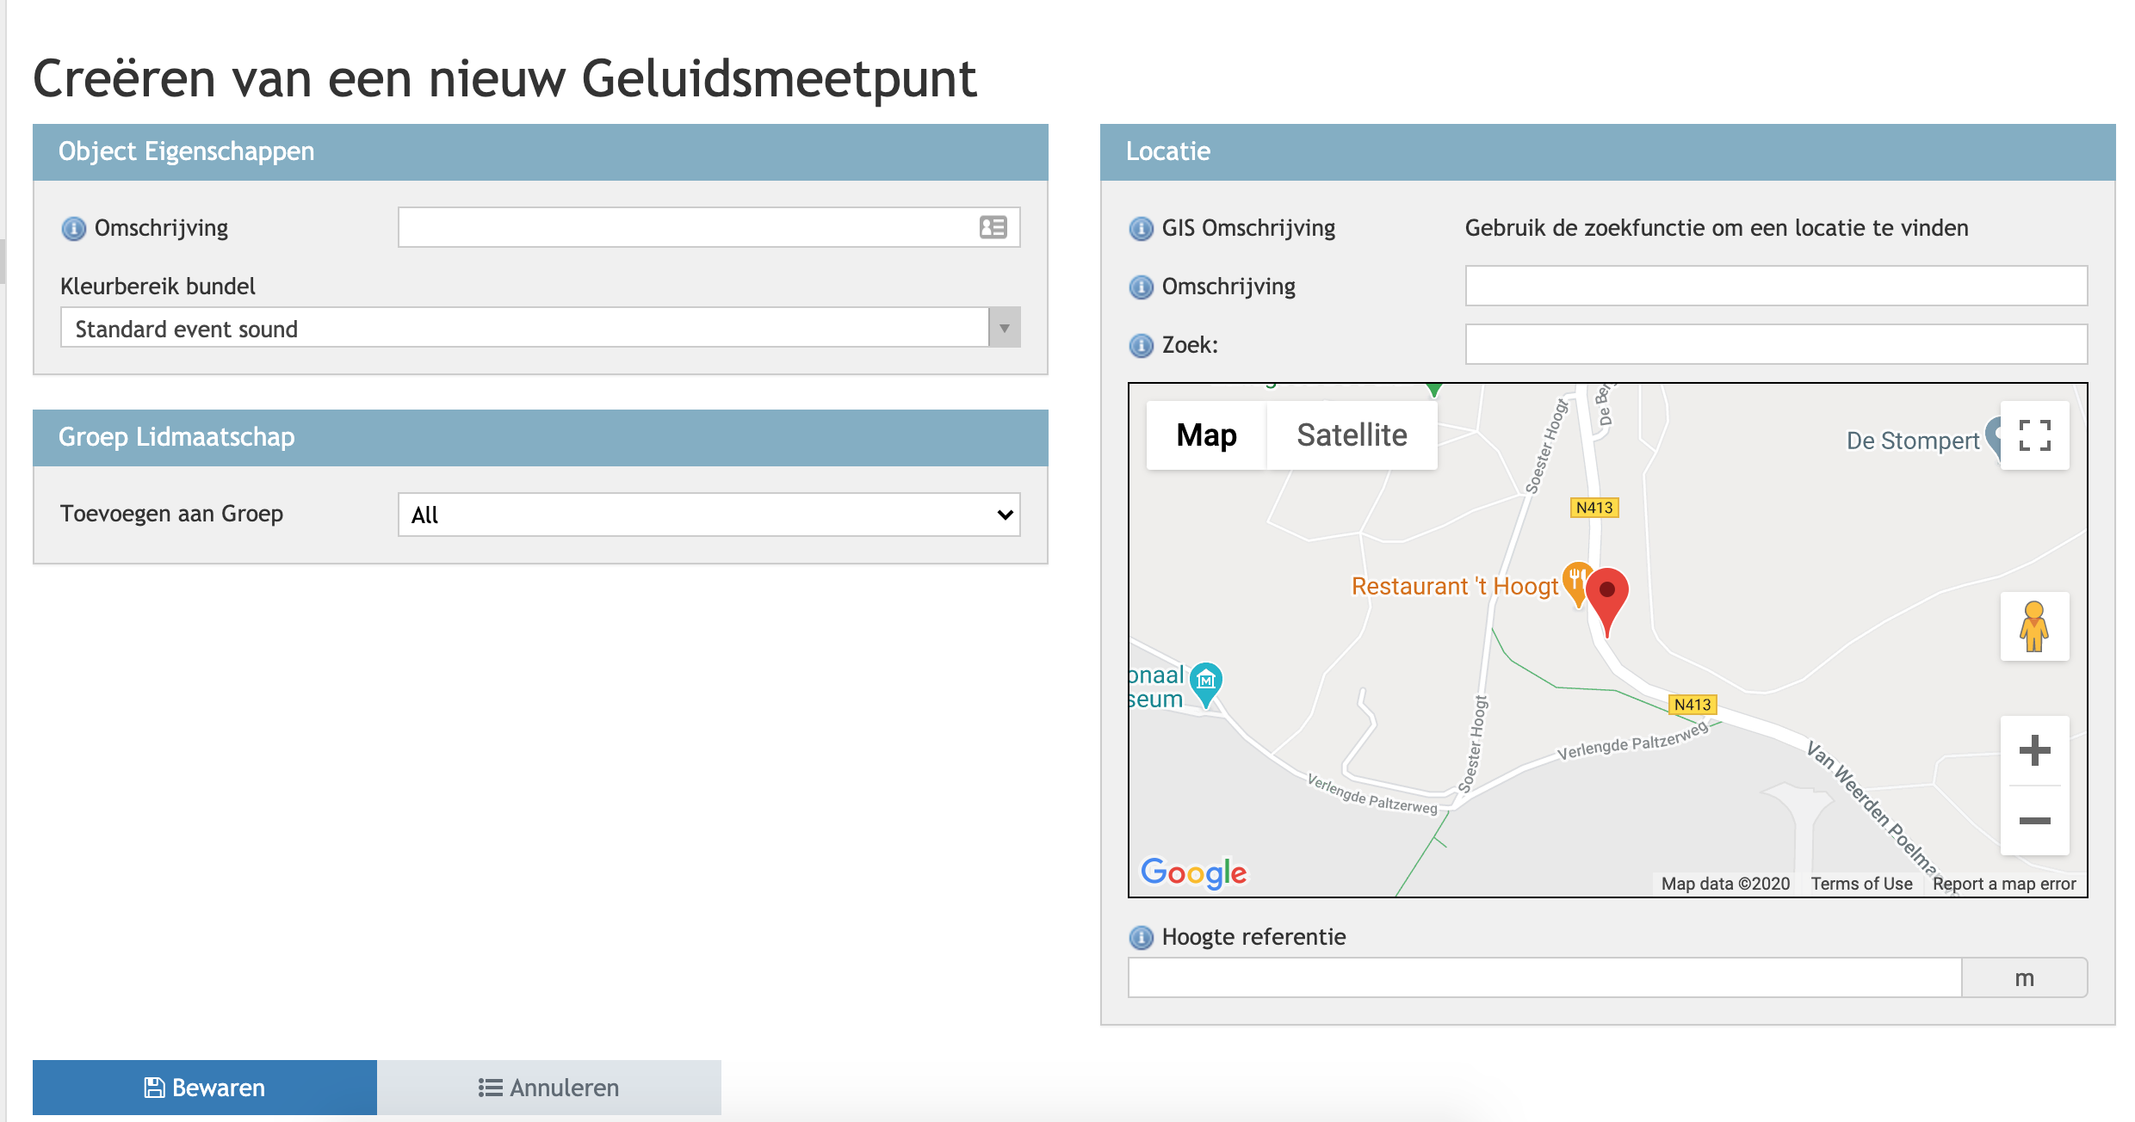Screen dimensions: 2135x1122
Task: Click Standard event sound combo box
Action: pos(523,328)
